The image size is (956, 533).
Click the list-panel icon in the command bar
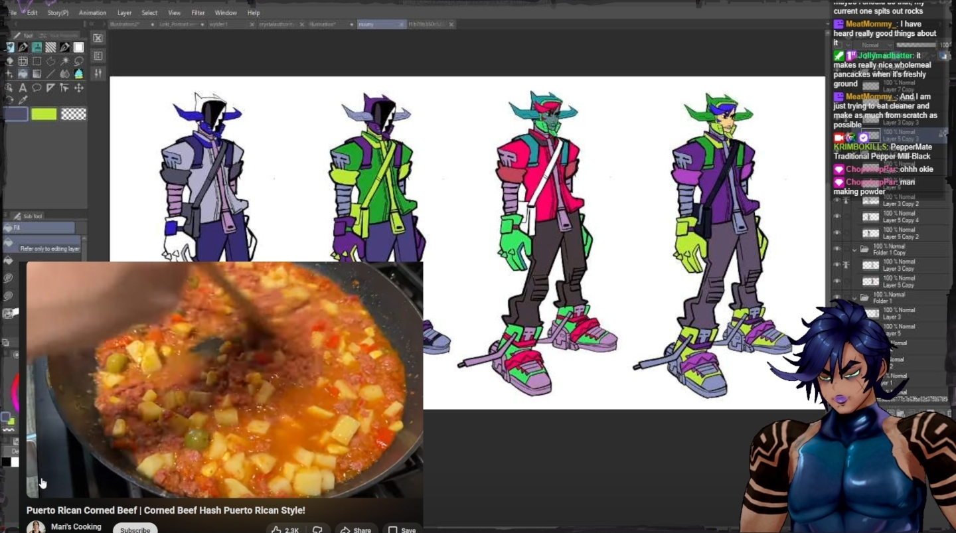click(98, 56)
